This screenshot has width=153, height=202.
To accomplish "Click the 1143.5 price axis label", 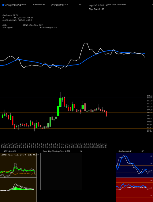I will pyautogui.click(x=150, y=104).
